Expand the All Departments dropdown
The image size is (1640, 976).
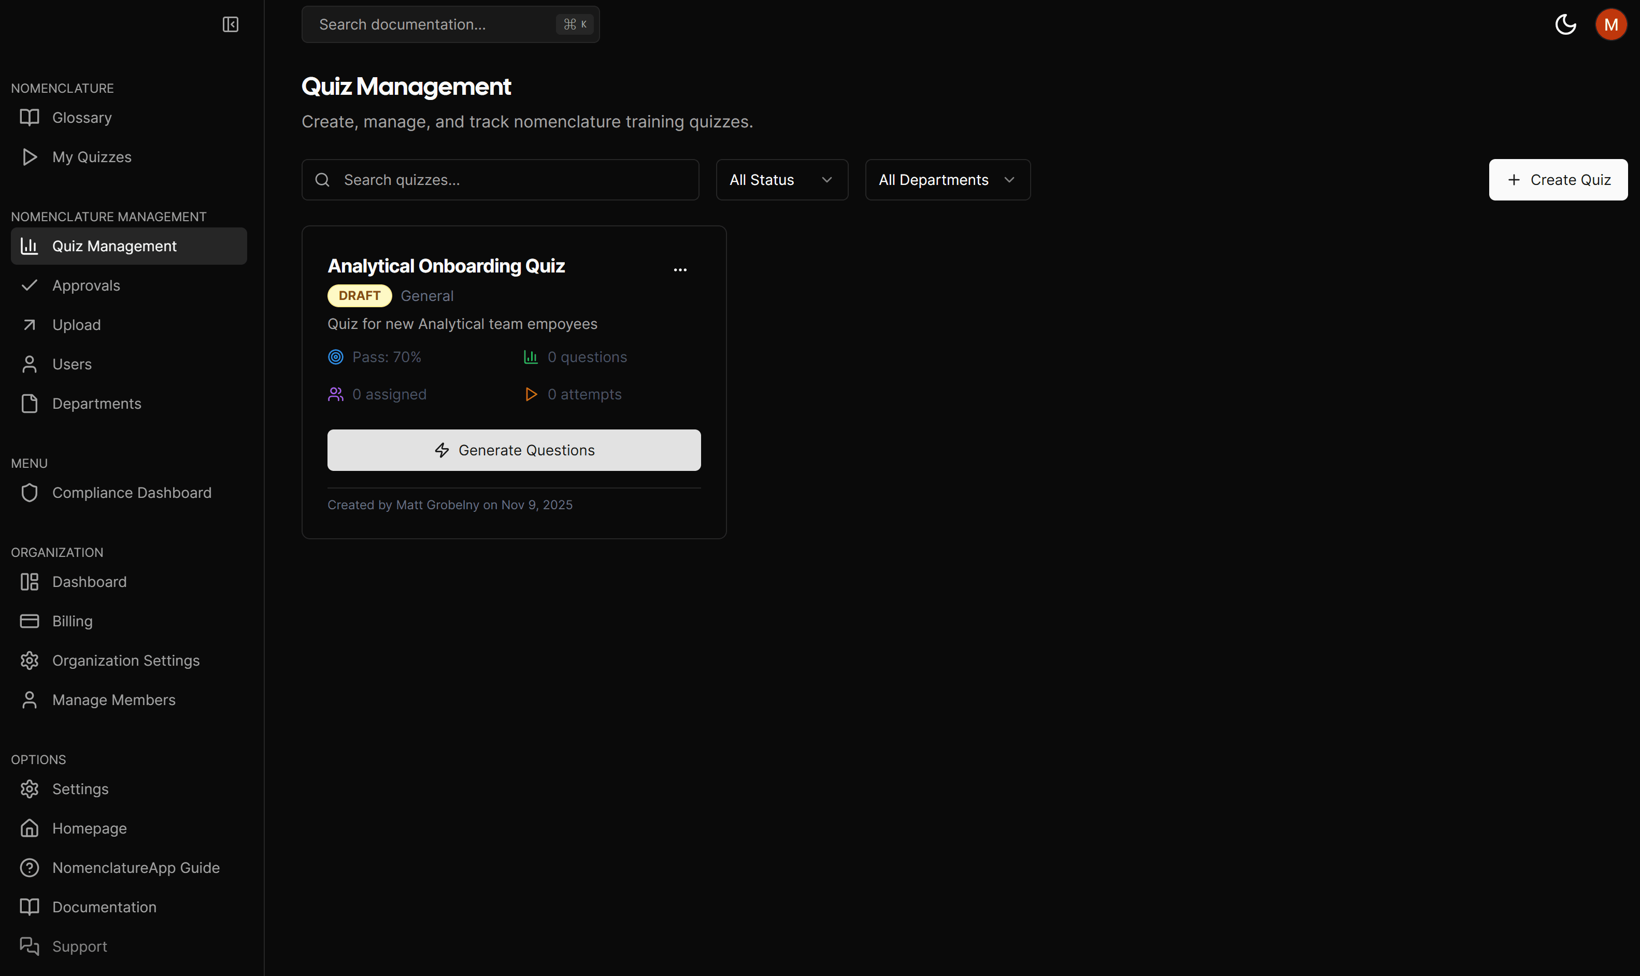tap(947, 180)
